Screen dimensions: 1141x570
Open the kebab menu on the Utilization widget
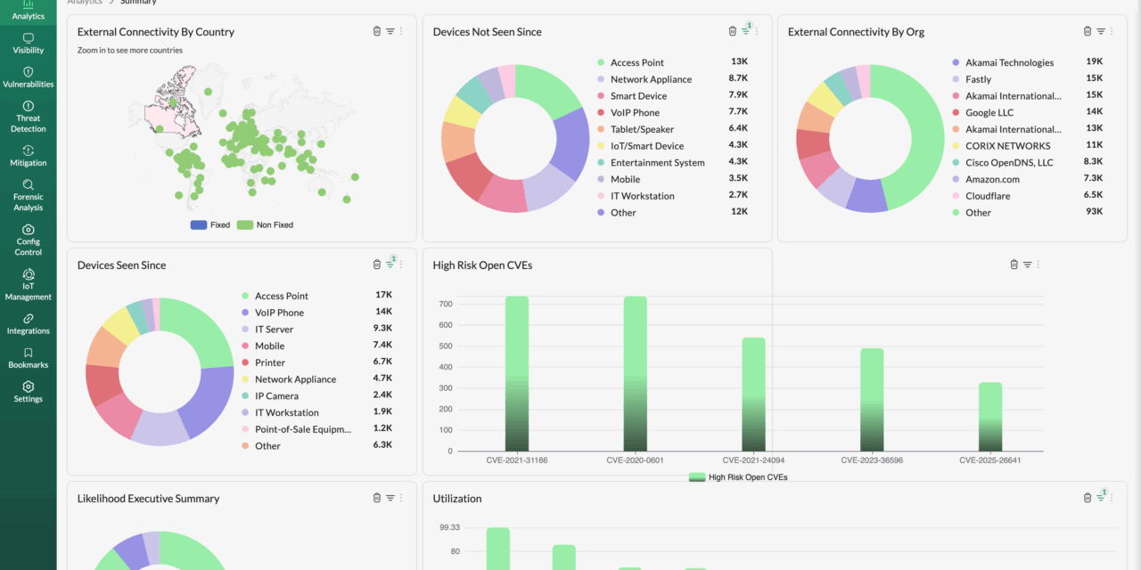1112,498
